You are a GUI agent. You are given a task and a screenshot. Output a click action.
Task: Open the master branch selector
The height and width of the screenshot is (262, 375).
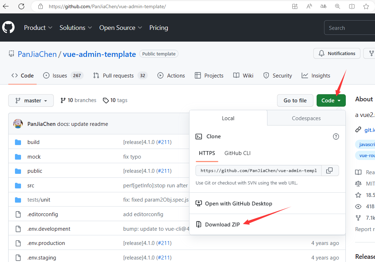pyautogui.click(x=31, y=100)
